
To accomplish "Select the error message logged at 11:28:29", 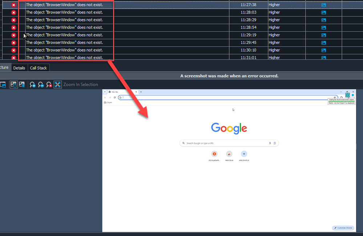I will pos(64,20).
